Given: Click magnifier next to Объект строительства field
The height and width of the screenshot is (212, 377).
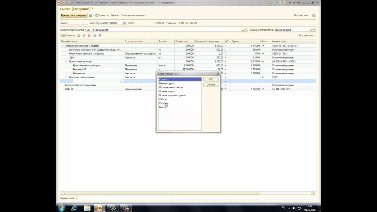Looking at the screenshot, I should pos(247,30).
